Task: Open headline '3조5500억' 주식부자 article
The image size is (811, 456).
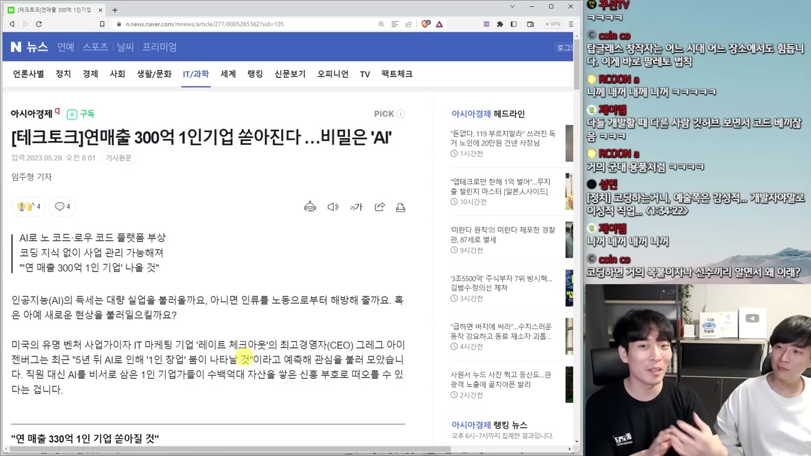Action: 501,283
